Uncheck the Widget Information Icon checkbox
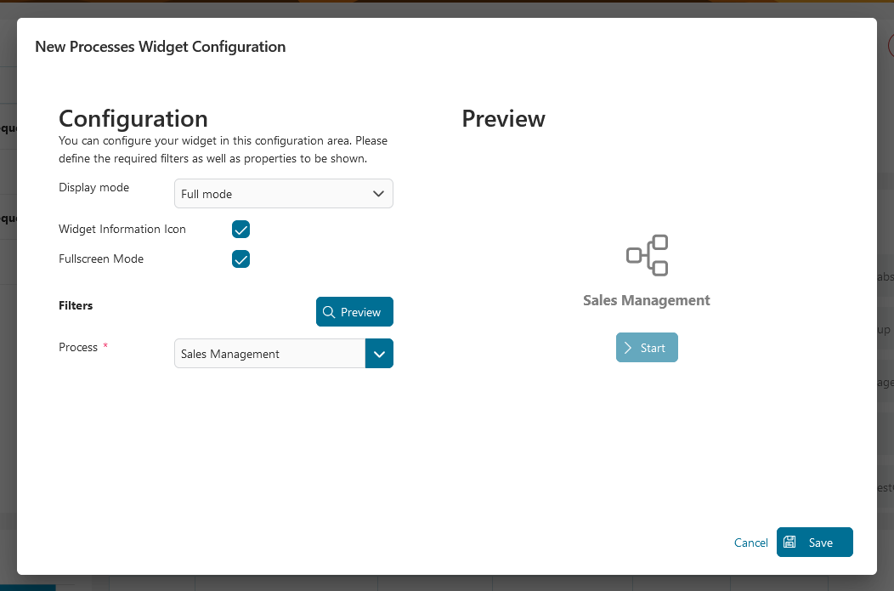The width and height of the screenshot is (894, 591). click(240, 230)
